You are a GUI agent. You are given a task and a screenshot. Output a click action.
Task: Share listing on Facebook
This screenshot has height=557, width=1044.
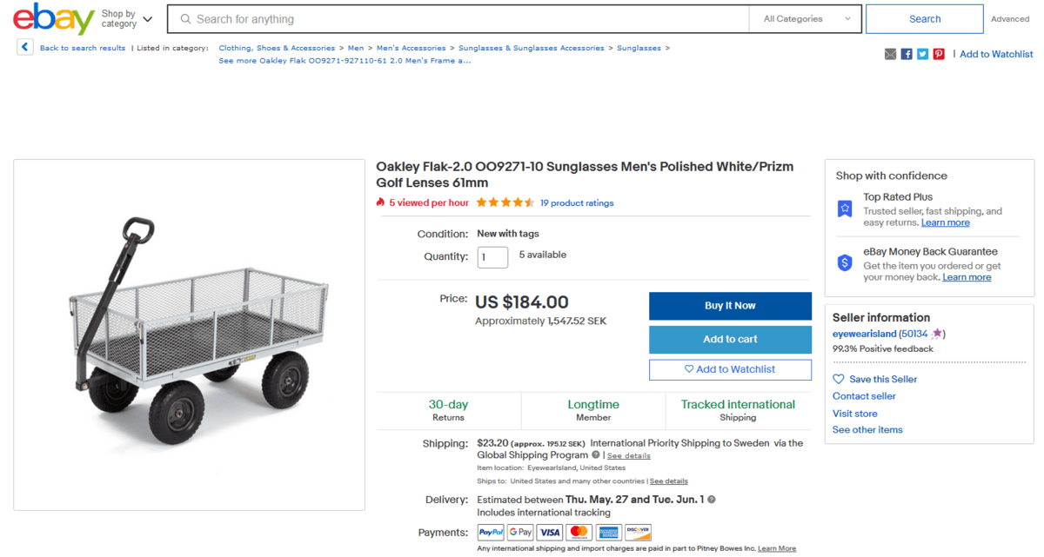pos(907,54)
